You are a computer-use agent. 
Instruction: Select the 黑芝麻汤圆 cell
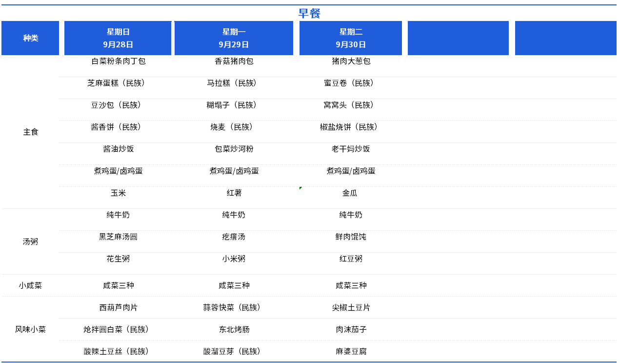(x=118, y=237)
